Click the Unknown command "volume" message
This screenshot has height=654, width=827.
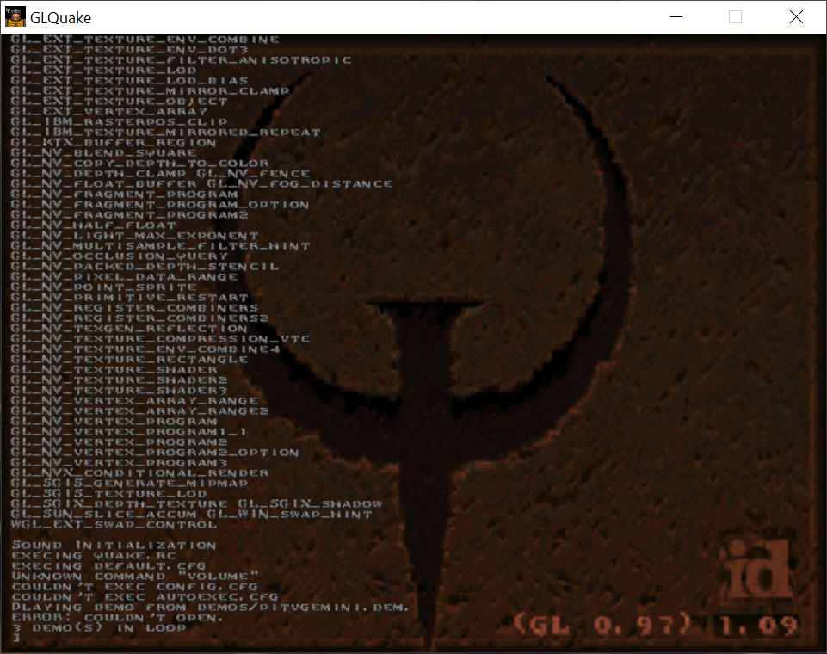pyautogui.click(x=135, y=577)
